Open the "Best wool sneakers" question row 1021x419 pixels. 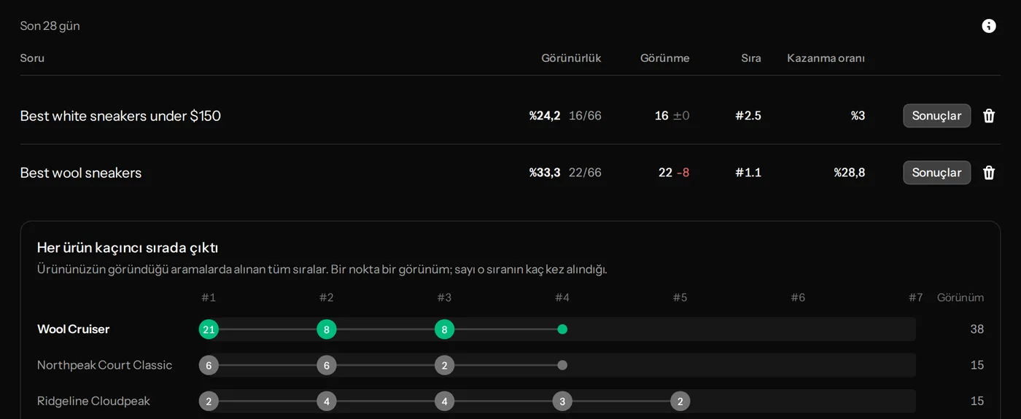510,173
